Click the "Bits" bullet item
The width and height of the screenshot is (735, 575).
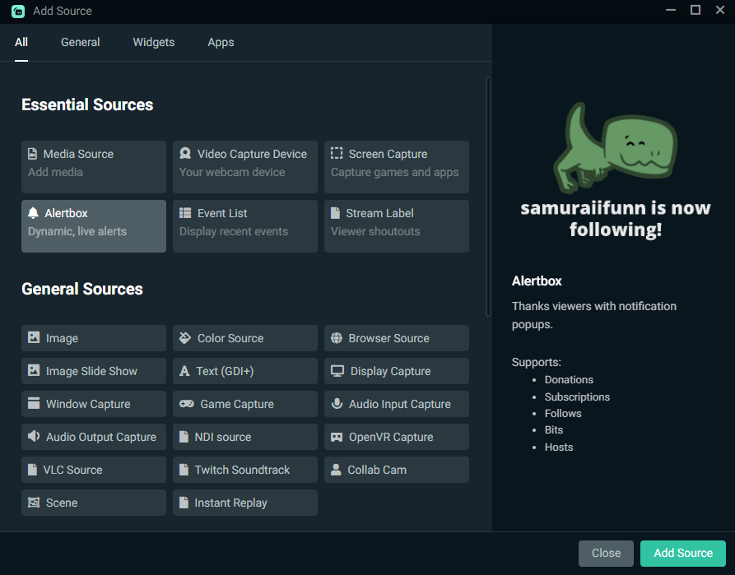(554, 429)
